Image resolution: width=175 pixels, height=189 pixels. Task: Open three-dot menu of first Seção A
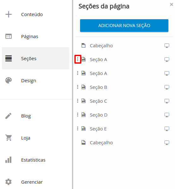click(x=78, y=59)
